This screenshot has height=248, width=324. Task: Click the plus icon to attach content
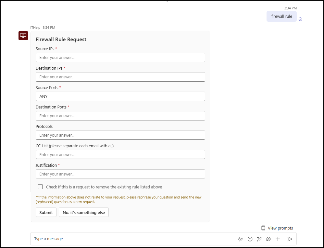278,239
